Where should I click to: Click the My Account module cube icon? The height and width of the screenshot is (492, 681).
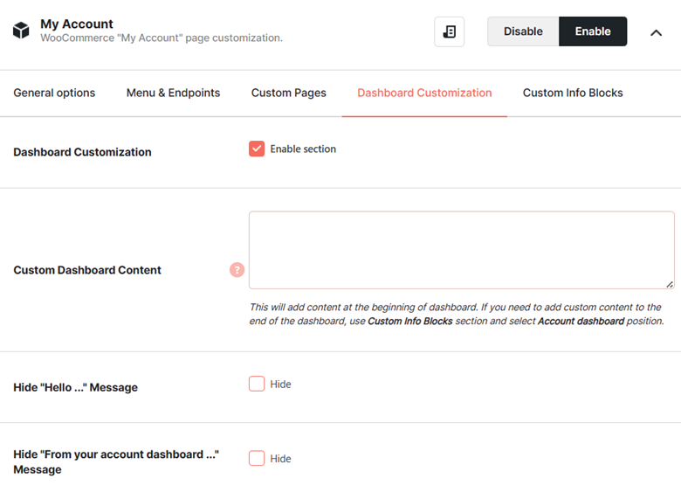coord(21,30)
